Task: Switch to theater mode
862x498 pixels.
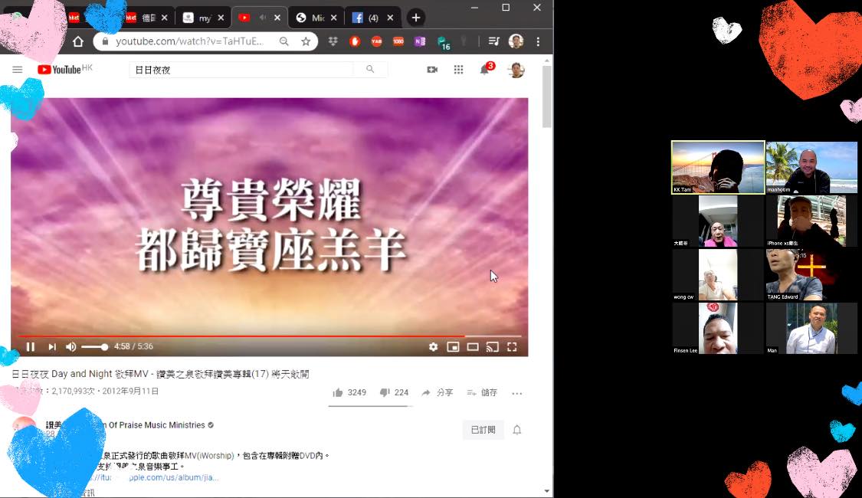Action: coord(473,347)
